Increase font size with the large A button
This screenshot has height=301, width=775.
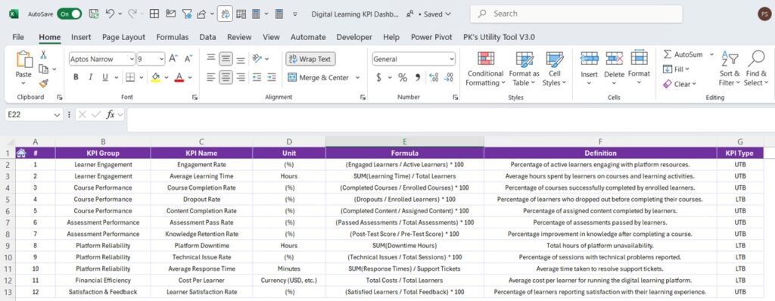click(173, 59)
